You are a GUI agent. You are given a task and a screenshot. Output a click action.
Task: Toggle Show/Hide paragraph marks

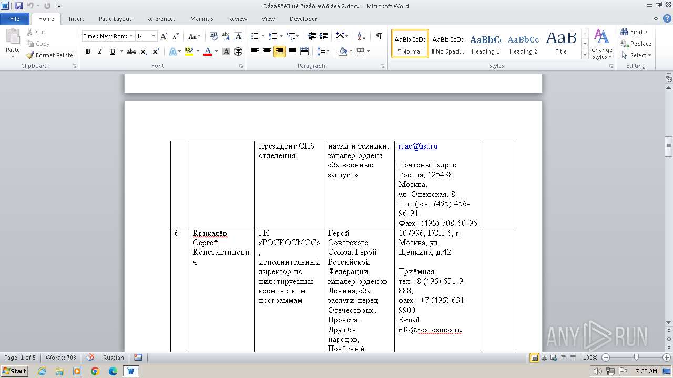tap(379, 36)
